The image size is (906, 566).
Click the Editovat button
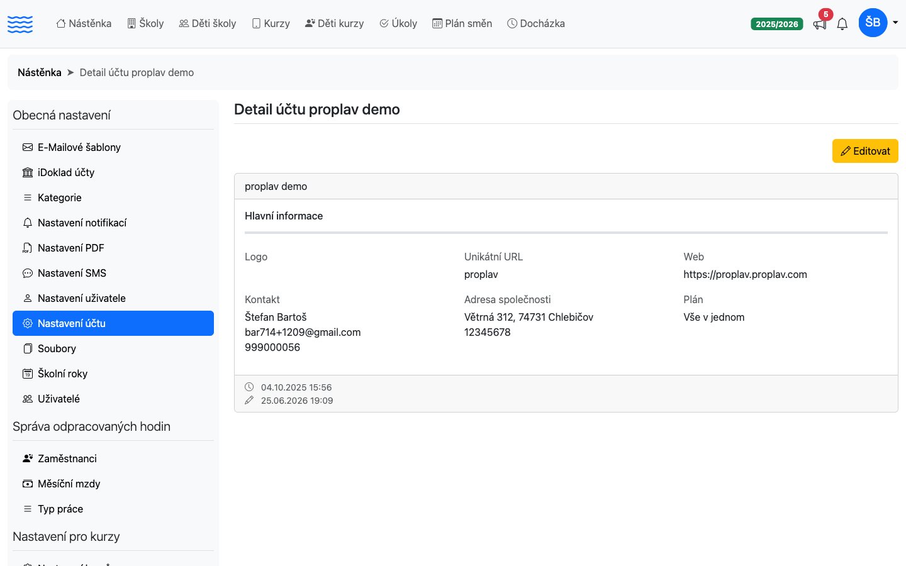pyautogui.click(x=865, y=151)
